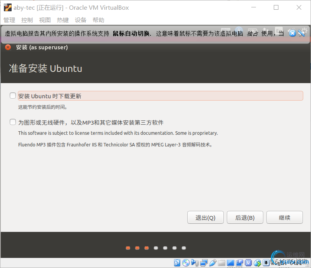Close the Ubuntu installer window
Image resolution: width=311 pixels, height=268 pixels.
[8, 47]
